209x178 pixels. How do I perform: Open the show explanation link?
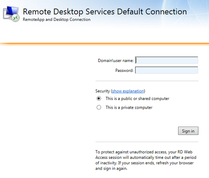pos(128,91)
